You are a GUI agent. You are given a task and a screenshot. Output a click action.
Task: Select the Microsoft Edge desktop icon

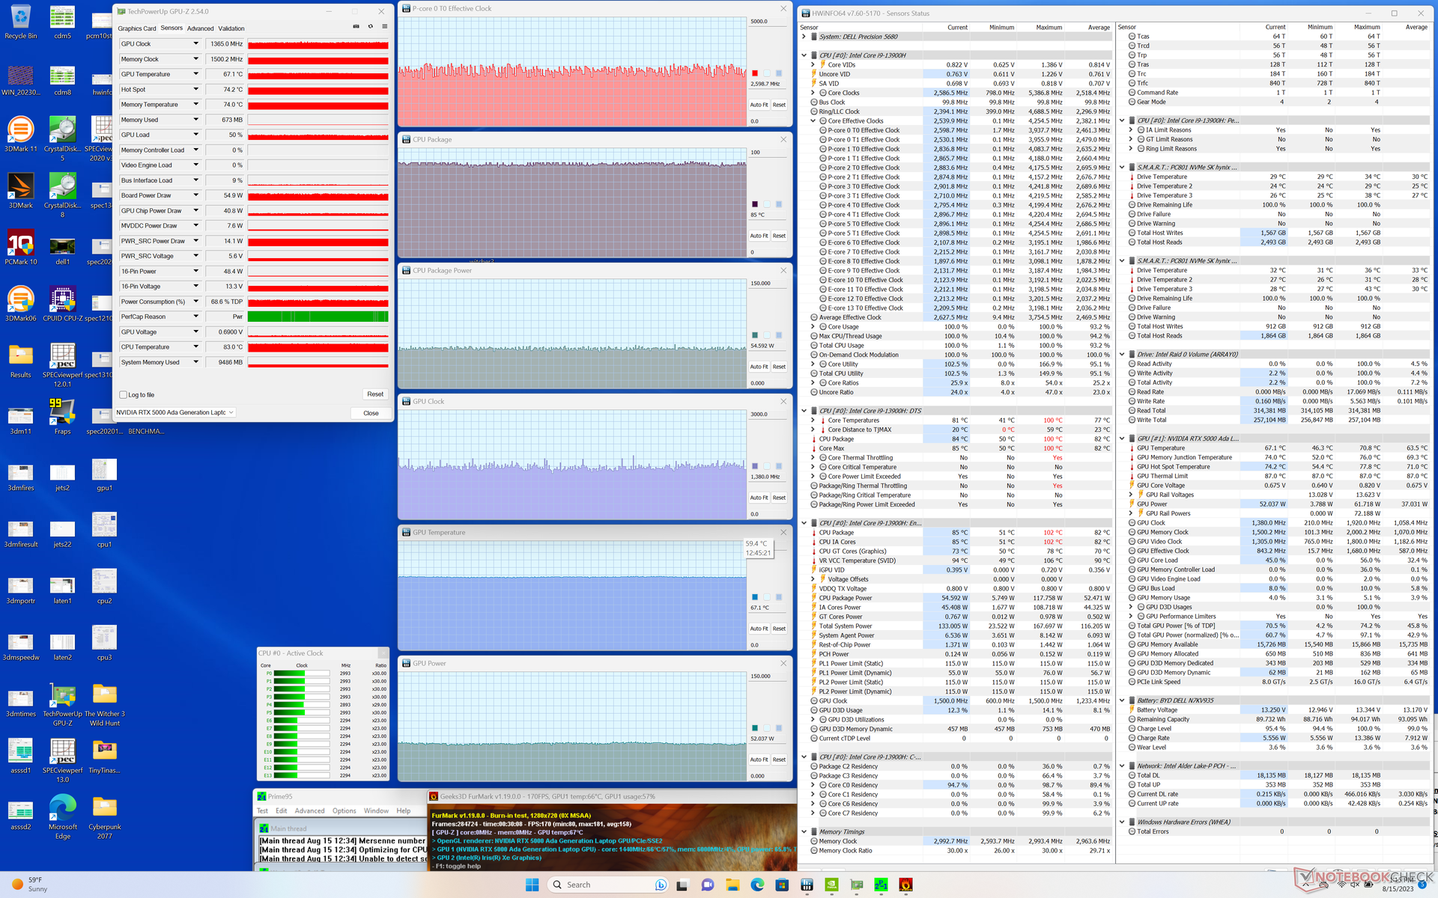(62, 818)
